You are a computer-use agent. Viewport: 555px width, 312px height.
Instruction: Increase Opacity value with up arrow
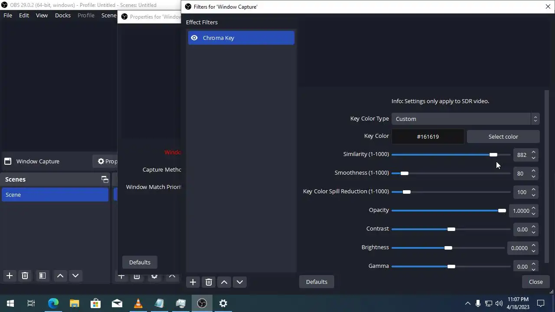(x=534, y=208)
